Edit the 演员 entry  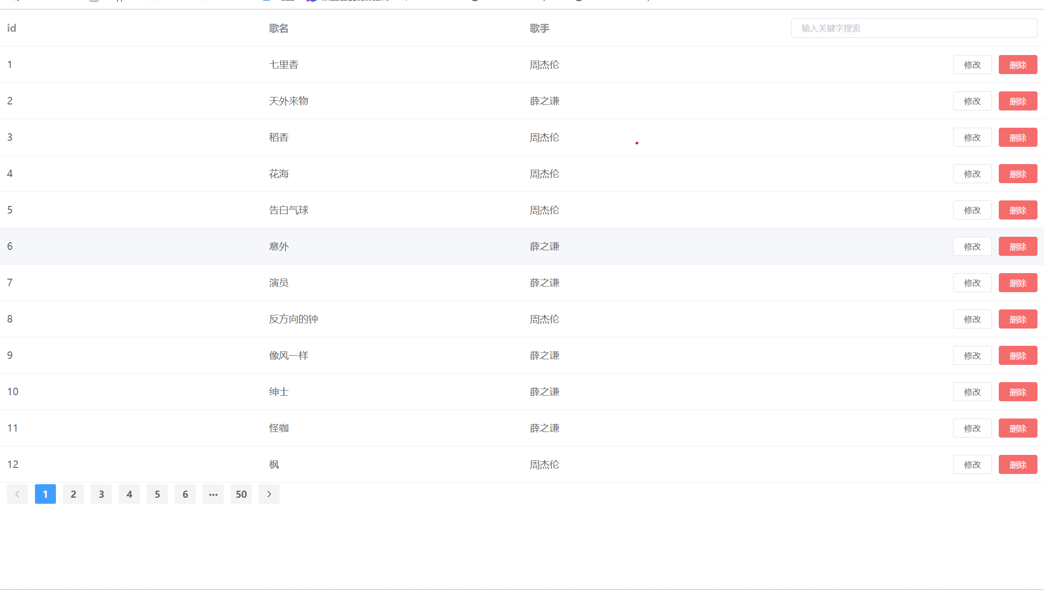point(972,283)
